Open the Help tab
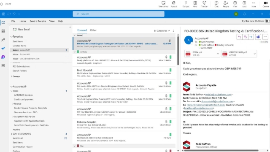 coord(60,21)
